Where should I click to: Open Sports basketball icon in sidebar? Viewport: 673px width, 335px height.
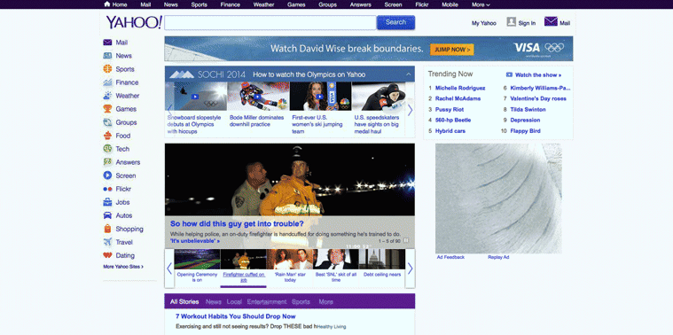(107, 69)
